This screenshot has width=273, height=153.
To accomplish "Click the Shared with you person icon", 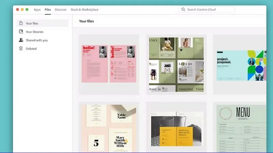I will tap(21, 40).
